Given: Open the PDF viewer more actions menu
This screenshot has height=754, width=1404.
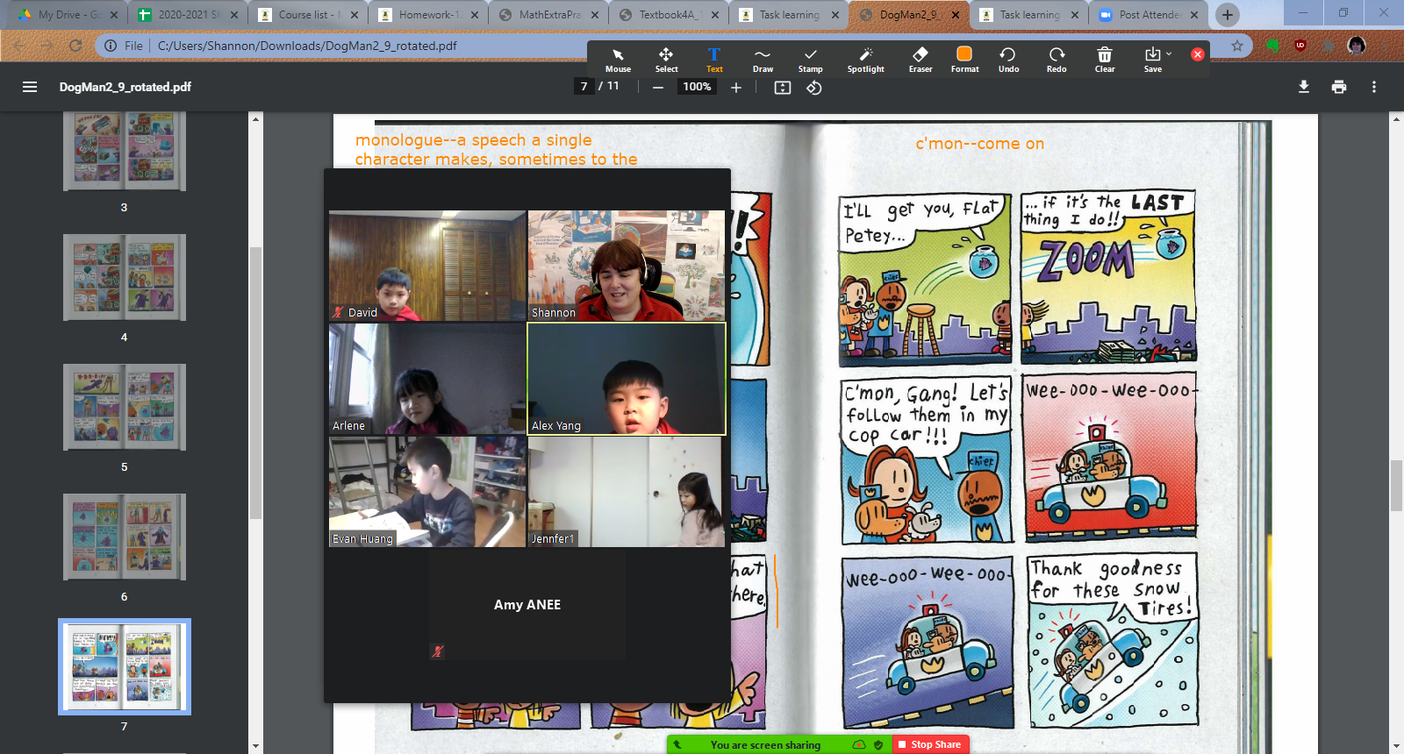Looking at the screenshot, I should 1374,87.
